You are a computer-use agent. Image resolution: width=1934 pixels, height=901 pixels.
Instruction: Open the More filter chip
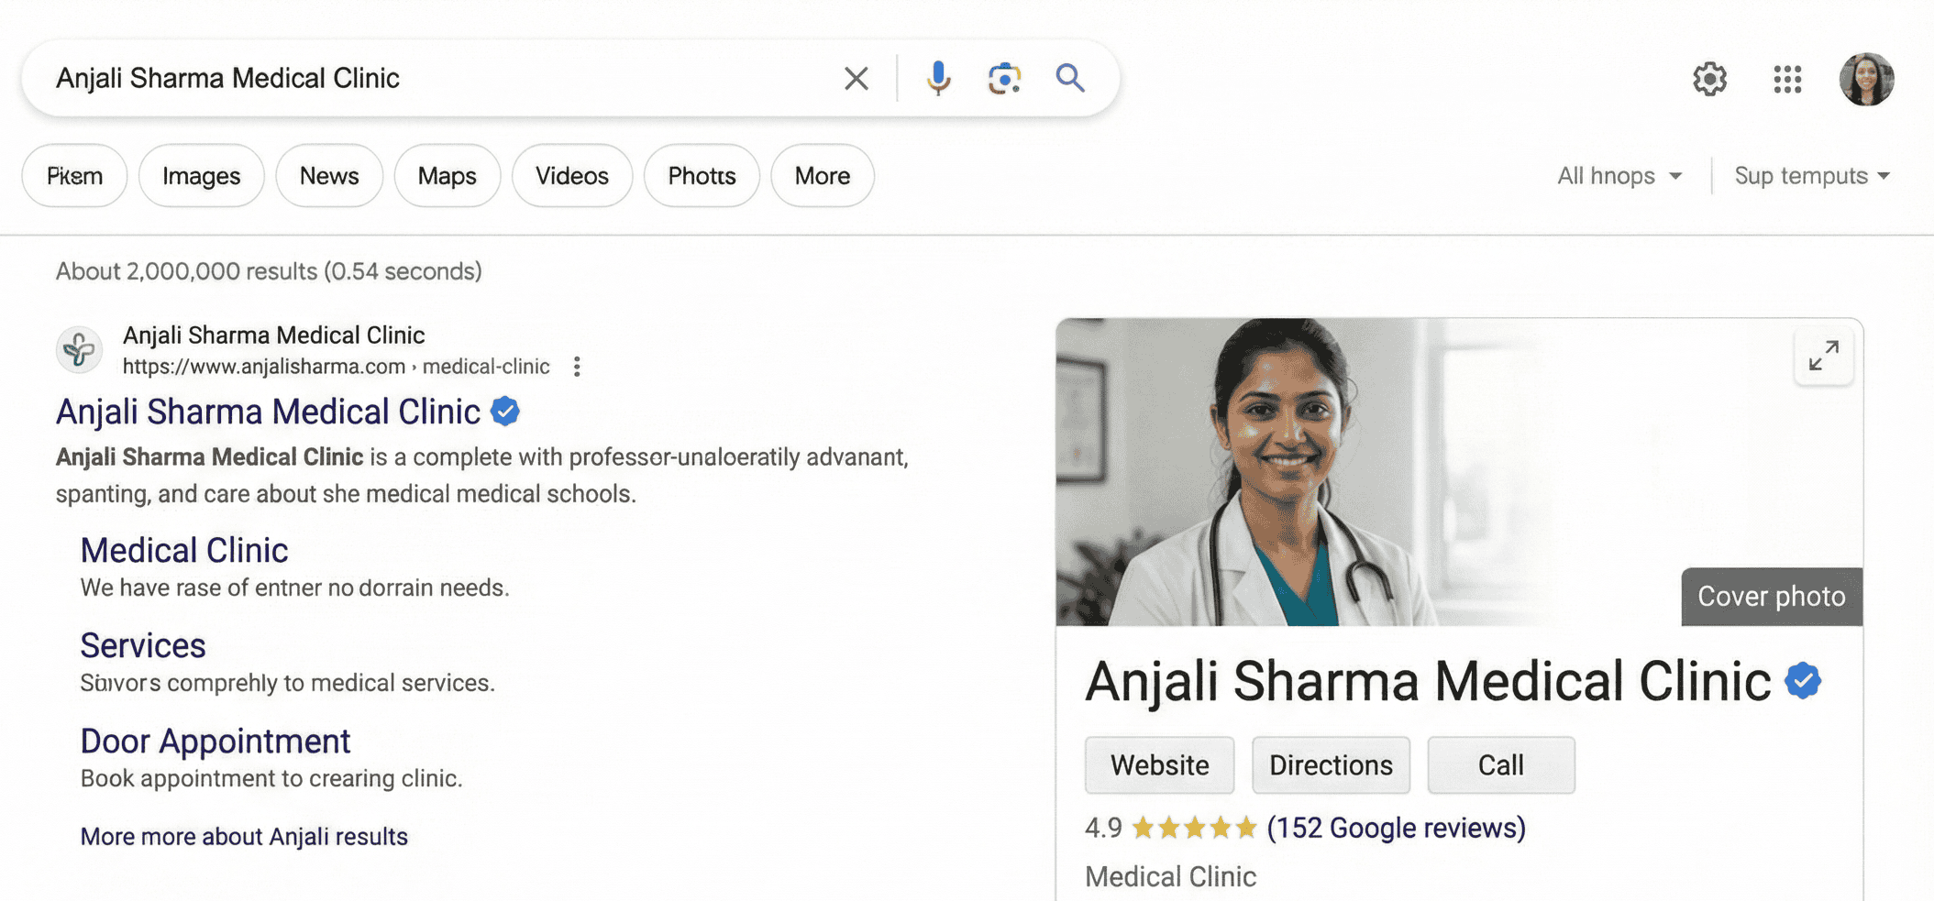(822, 175)
